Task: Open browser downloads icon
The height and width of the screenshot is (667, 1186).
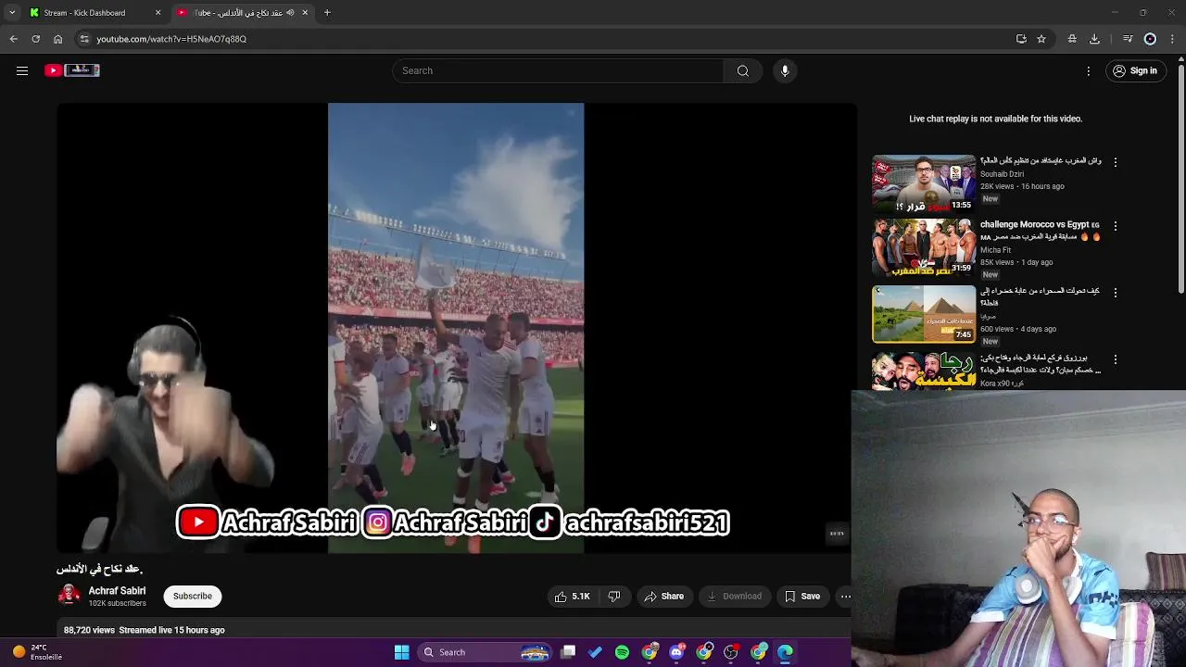Action: pyautogui.click(x=1094, y=39)
